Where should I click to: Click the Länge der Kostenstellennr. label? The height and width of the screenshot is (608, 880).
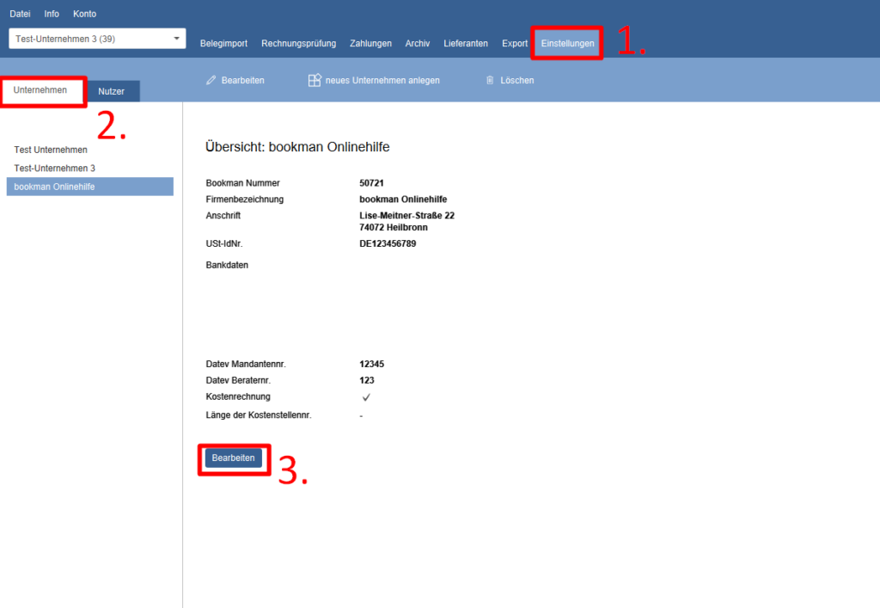pos(258,415)
